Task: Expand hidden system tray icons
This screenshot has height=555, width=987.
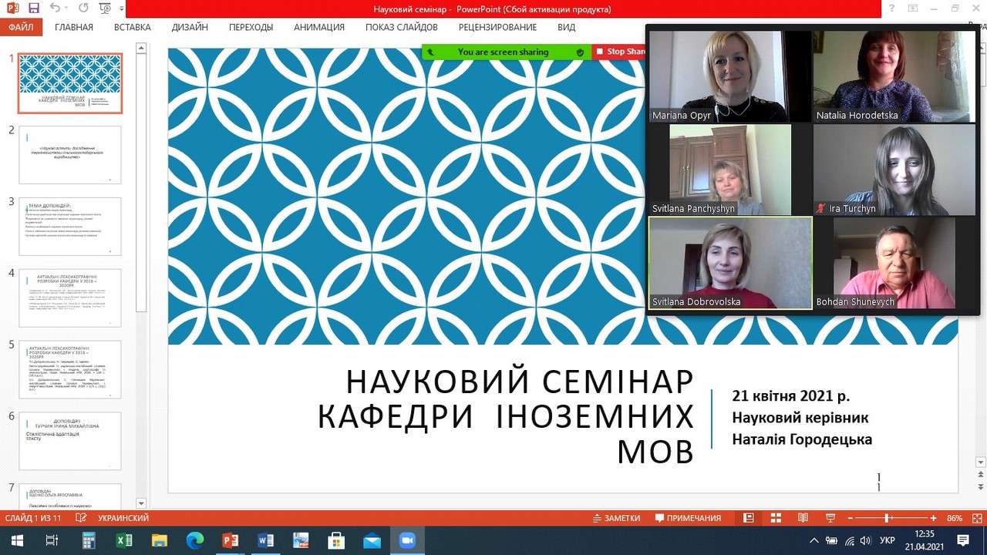Action: [x=814, y=540]
